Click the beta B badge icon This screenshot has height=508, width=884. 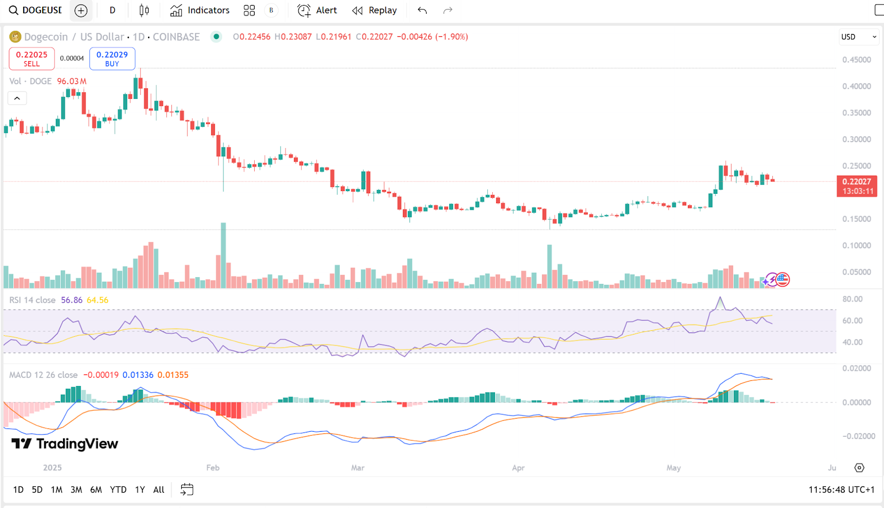pyautogui.click(x=271, y=10)
